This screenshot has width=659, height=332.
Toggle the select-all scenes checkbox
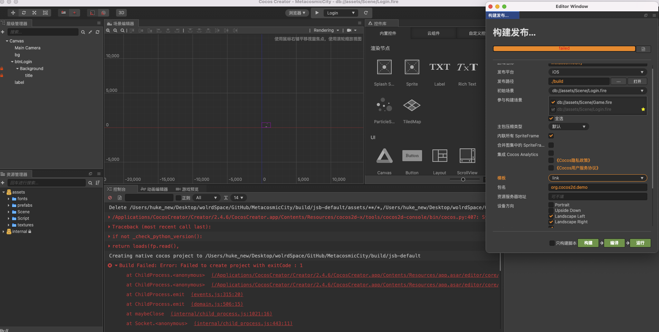[x=551, y=118]
